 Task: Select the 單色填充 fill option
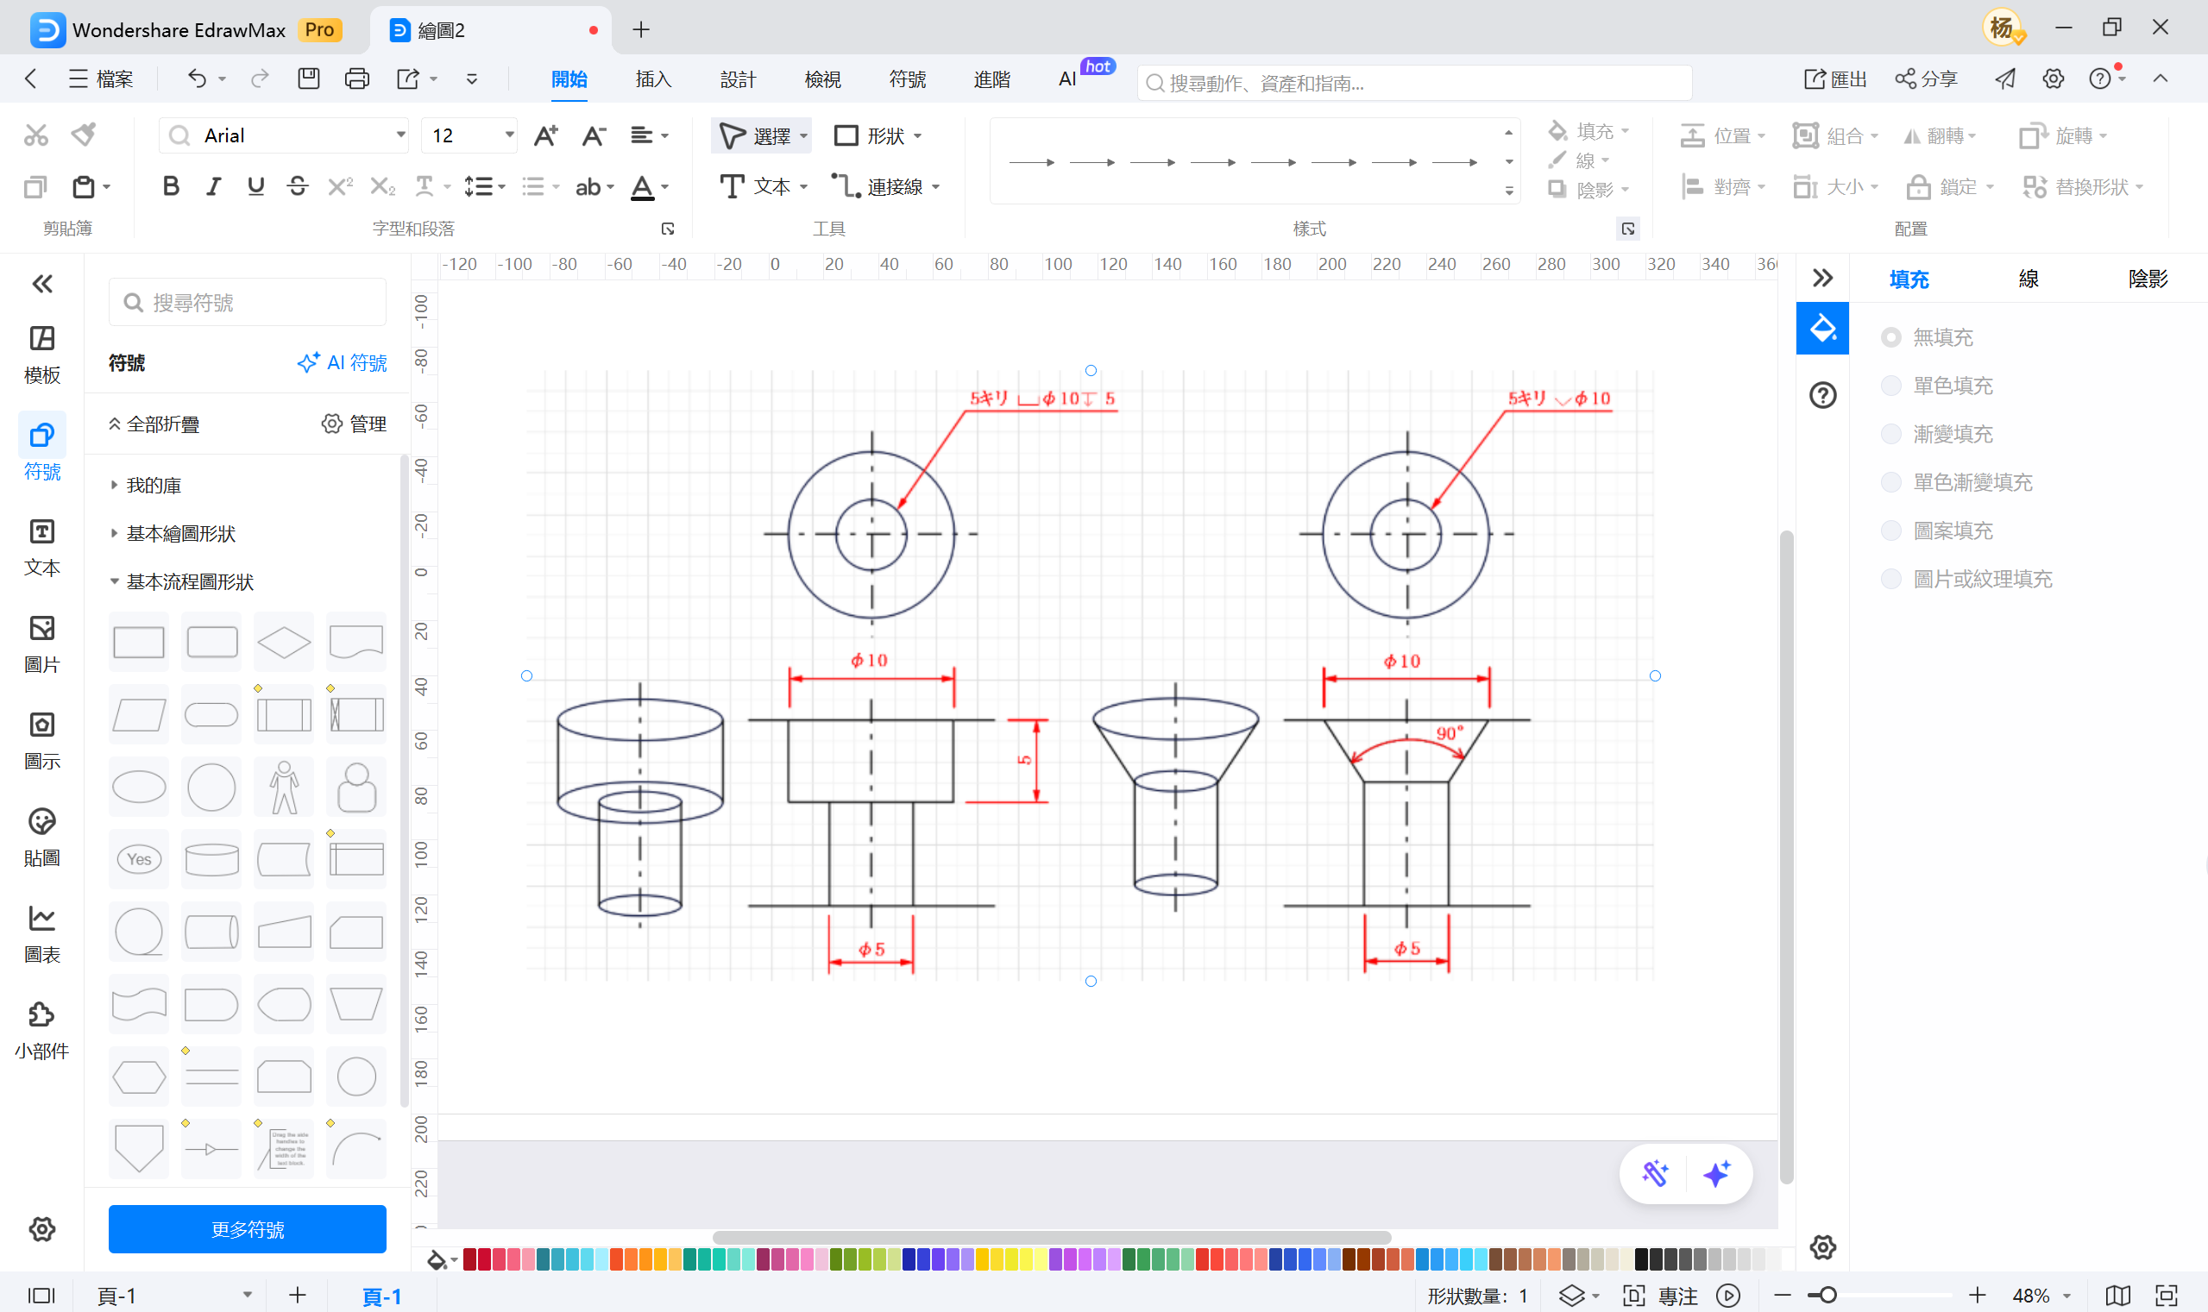[x=1890, y=386]
